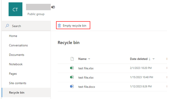Viewport: 170px width, 99px height.
Task: Select test file.xlsx deleted 1/15/2023
Action: (86, 77)
